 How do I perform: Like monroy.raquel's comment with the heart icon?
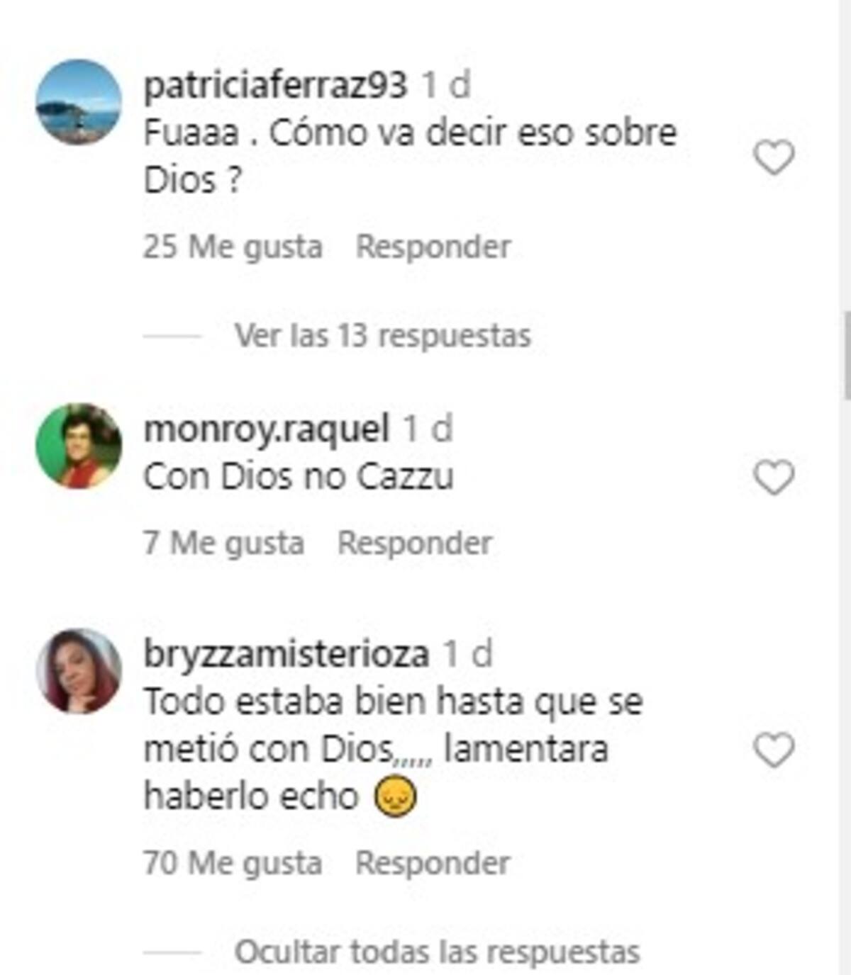[x=774, y=478]
